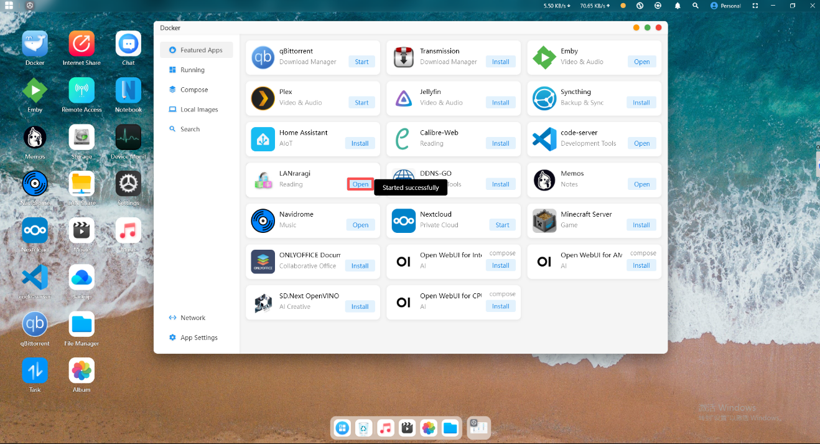Open the LAN Share desktop icon
The height and width of the screenshot is (444, 820).
point(82,184)
